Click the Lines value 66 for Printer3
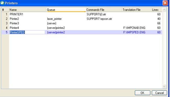This screenshot has height=97, width=170. [x=159, y=23]
